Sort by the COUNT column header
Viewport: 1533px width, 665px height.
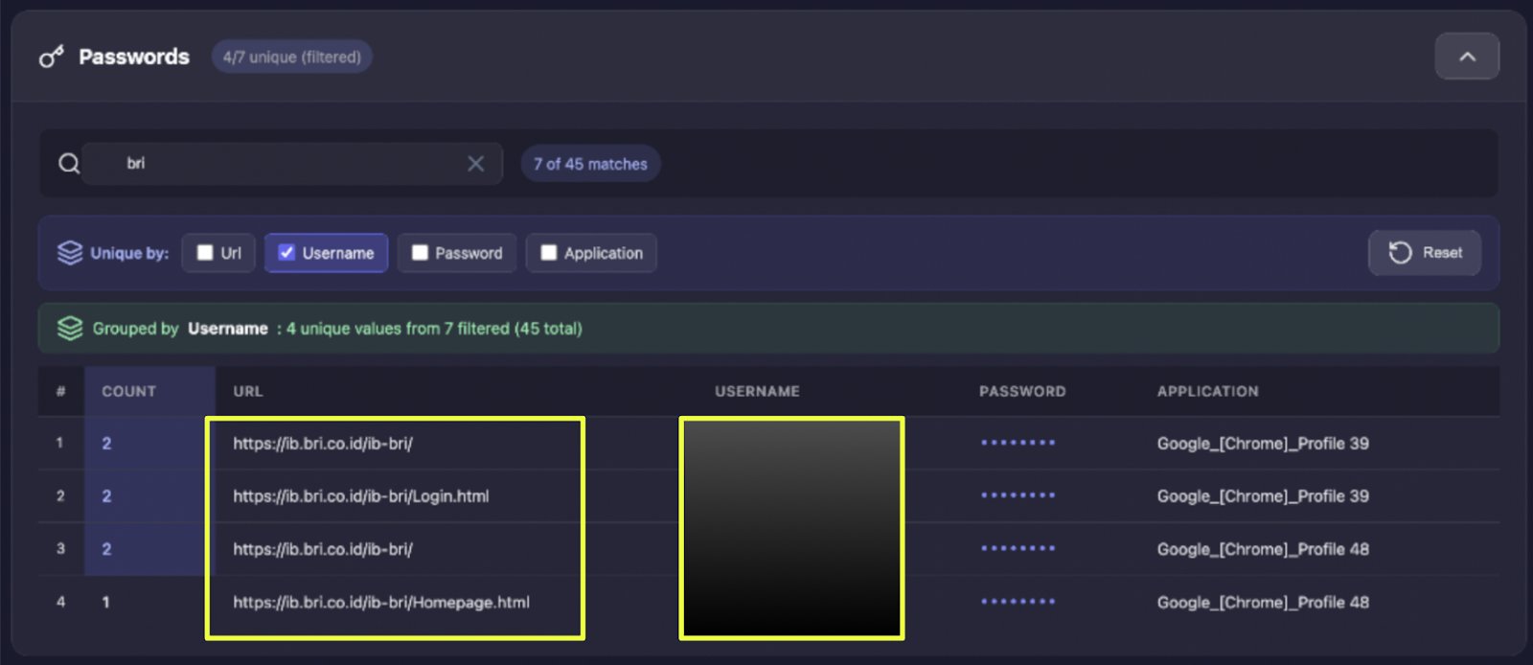[x=129, y=391]
